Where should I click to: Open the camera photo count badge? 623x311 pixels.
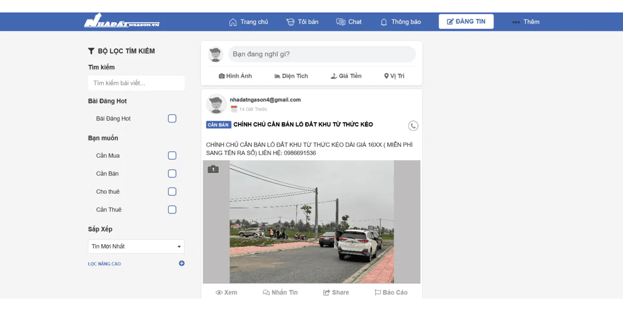coord(213,169)
